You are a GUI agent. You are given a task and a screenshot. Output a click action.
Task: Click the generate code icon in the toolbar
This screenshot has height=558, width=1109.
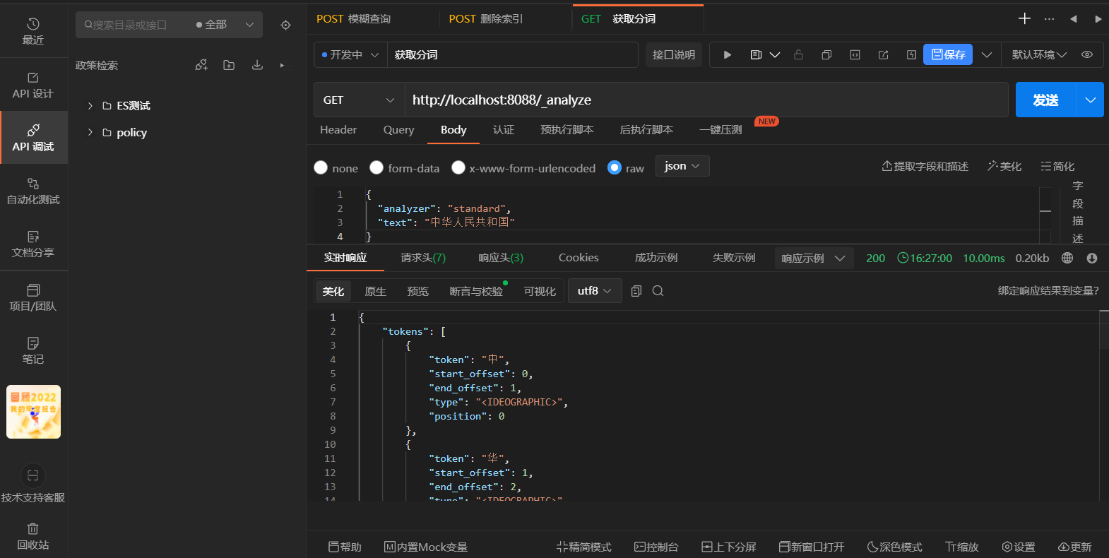855,54
